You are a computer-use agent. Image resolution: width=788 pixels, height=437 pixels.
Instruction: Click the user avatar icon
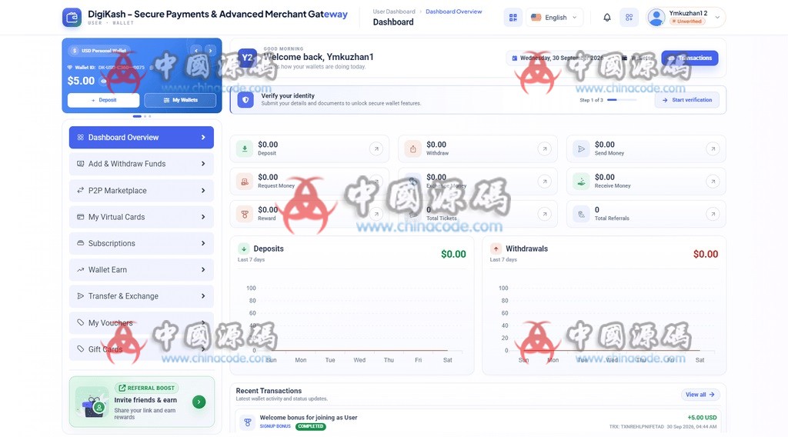click(x=656, y=17)
